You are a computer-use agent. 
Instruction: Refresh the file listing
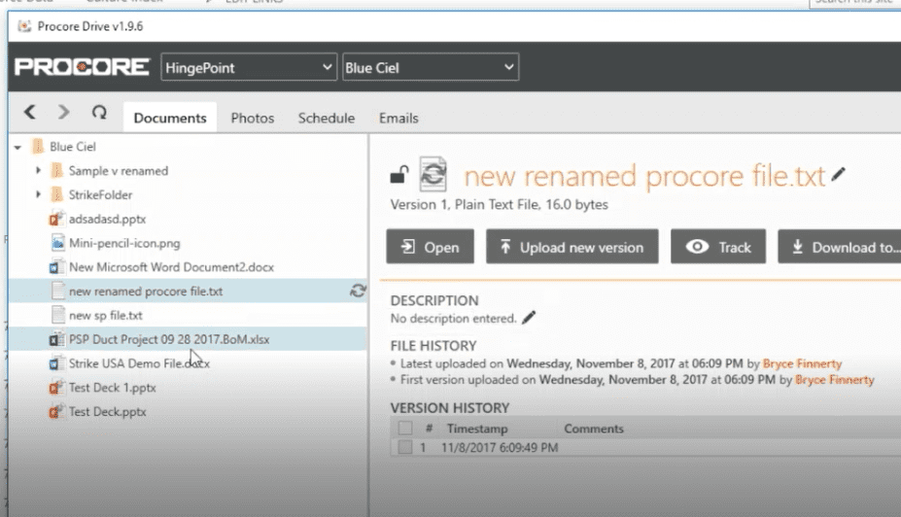click(x=99, y=112)
